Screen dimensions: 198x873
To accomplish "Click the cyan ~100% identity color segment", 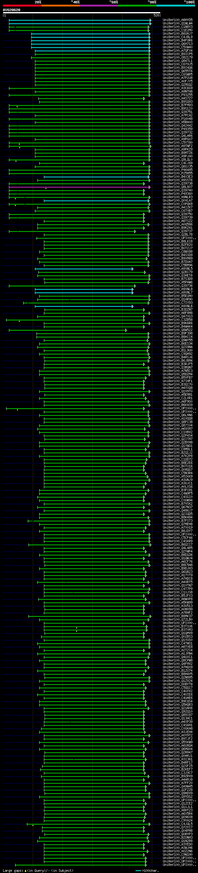I will click(x=176, y=6).
